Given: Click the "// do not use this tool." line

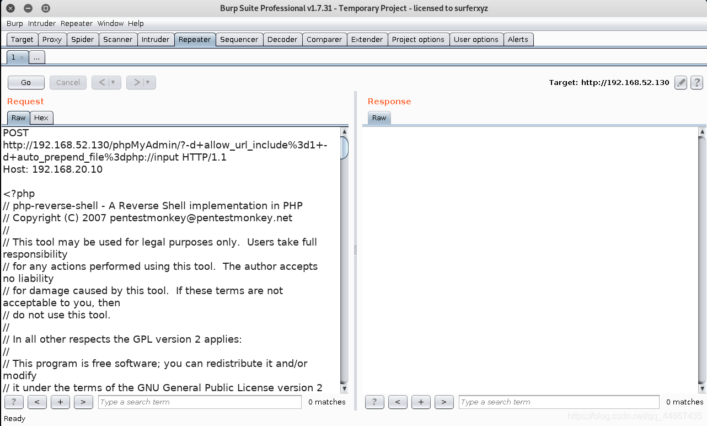Looking at the screenshot, I should coord(57,315).
